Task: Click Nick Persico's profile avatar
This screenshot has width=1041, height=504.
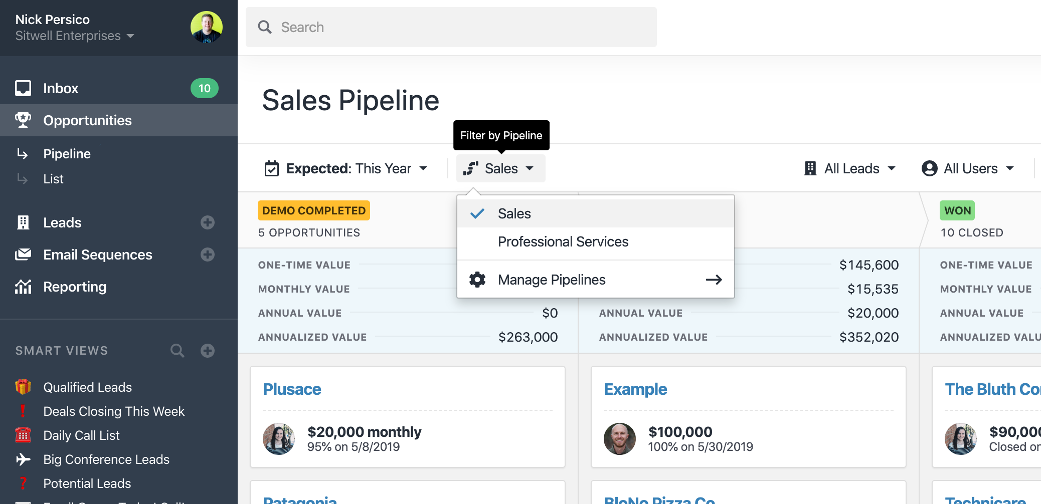Action: tap(206, 27)
